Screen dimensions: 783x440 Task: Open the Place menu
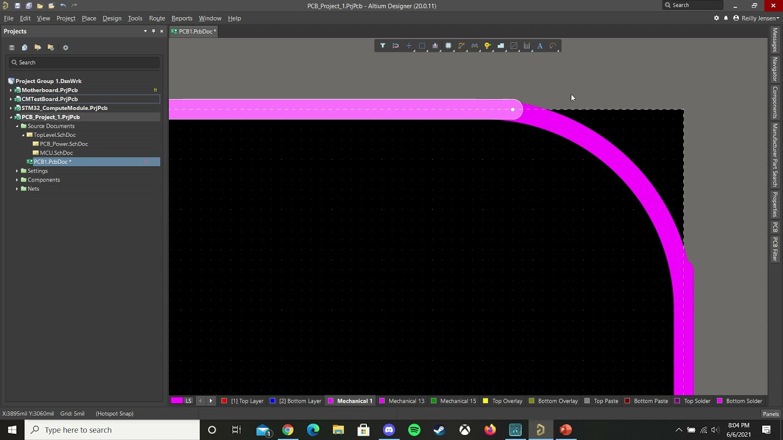[89, 18]
